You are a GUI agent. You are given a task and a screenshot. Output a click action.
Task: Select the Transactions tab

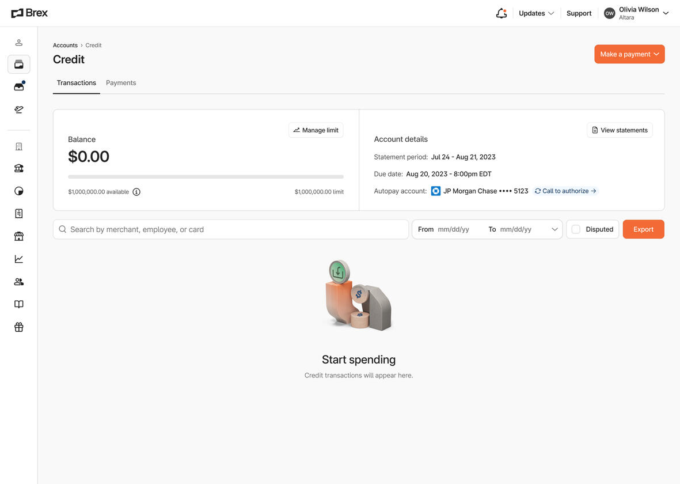(x=76, y=82)
